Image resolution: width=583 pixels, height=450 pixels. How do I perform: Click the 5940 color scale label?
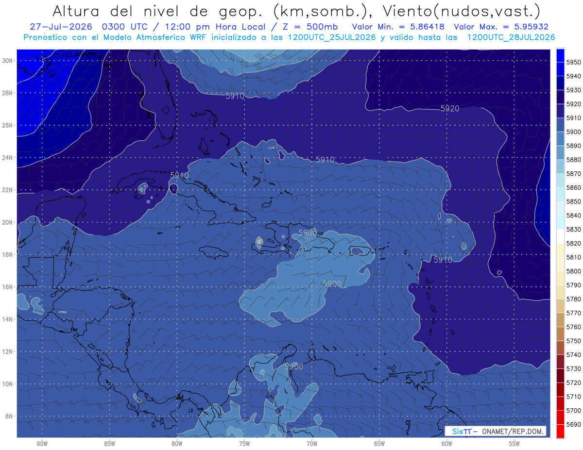click(x=574, y=76)
